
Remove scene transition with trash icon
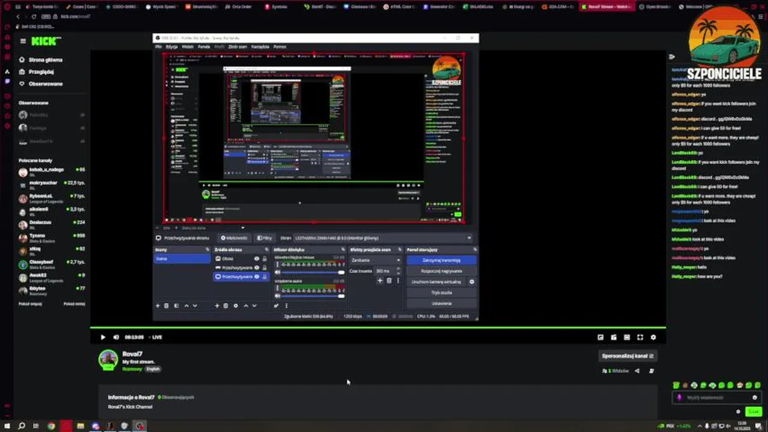click(x=389, y=281)
